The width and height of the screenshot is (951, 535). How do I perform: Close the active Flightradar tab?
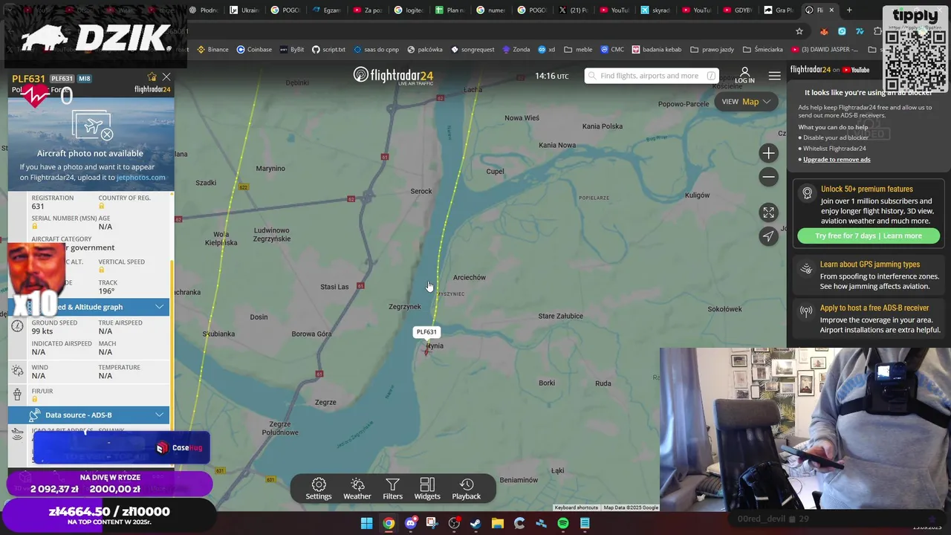point(831,10)
